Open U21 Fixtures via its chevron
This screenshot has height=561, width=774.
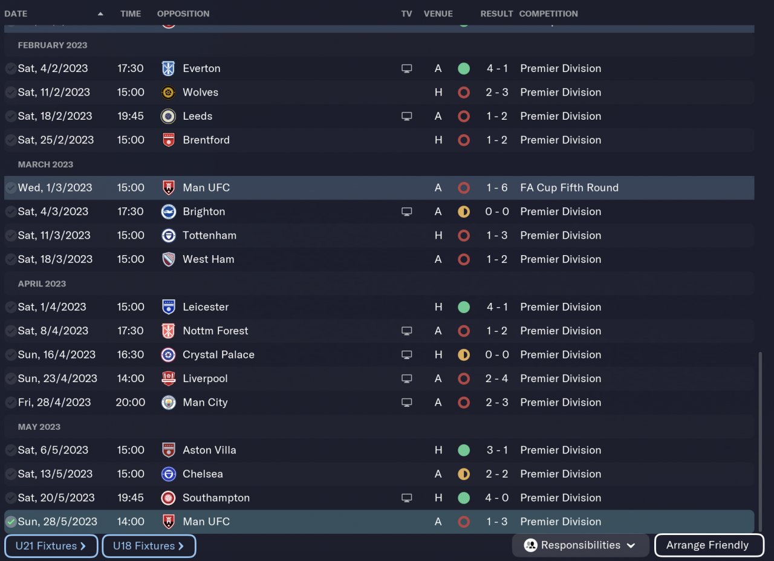coord(83,546)
